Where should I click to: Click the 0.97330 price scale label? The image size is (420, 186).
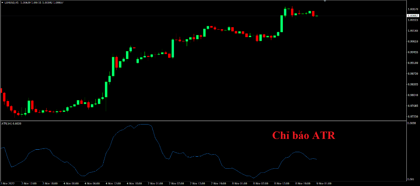pyautogui.click(x=413, y=117)
